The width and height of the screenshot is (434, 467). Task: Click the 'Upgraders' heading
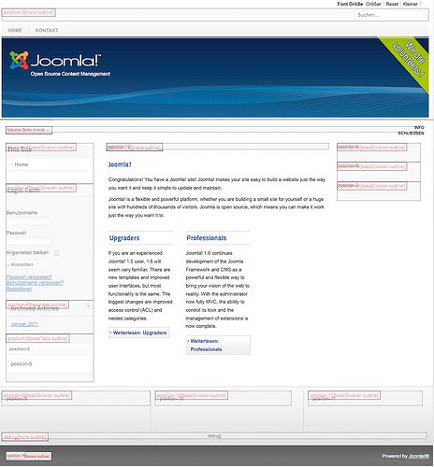pyautogui.click(x=124, y=238)
